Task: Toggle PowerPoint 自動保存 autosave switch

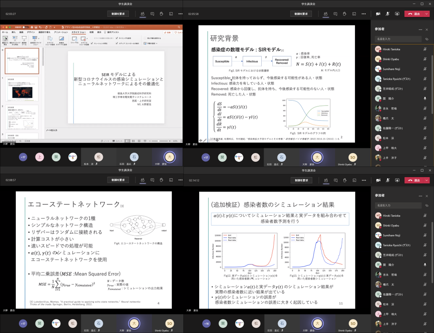Action: (x=25, y=27)
